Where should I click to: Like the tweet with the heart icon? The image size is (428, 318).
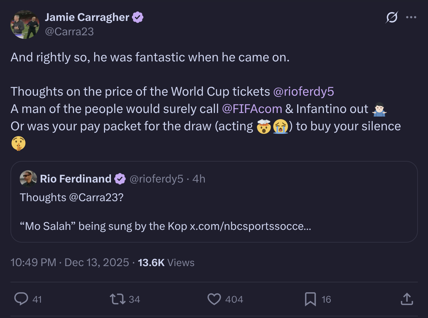coord(214,299)
